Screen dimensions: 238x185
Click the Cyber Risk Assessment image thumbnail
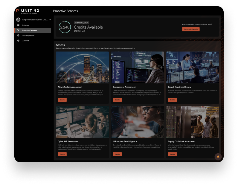(x=82, y=122)
